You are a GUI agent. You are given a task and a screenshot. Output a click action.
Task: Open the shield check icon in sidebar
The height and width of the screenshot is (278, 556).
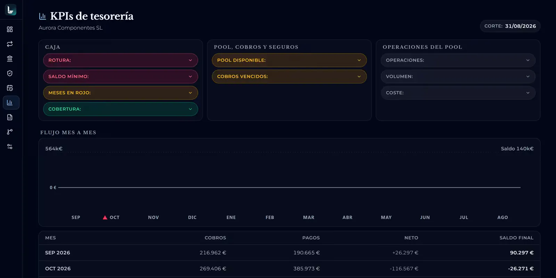click(10, 73)
